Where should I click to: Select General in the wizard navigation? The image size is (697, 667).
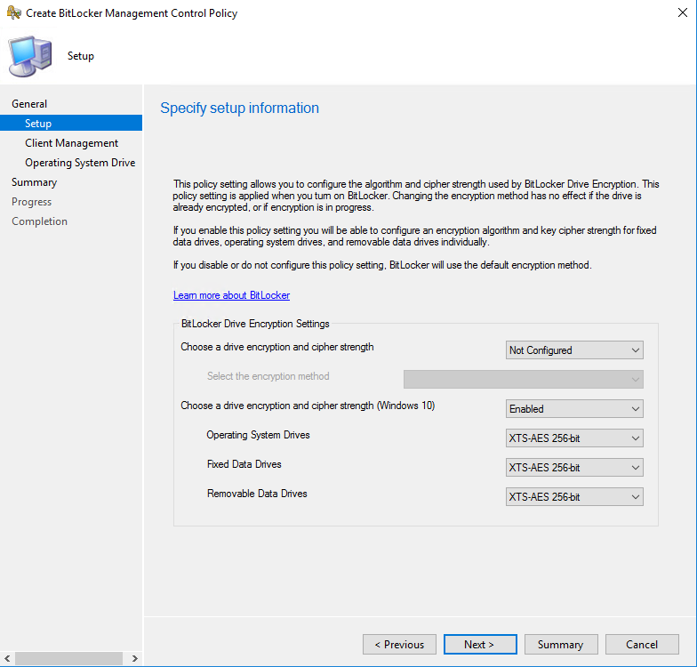click(29, 103)
